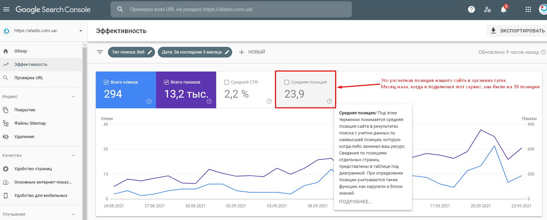Click the '294' total clicks value

pos(113,94)
